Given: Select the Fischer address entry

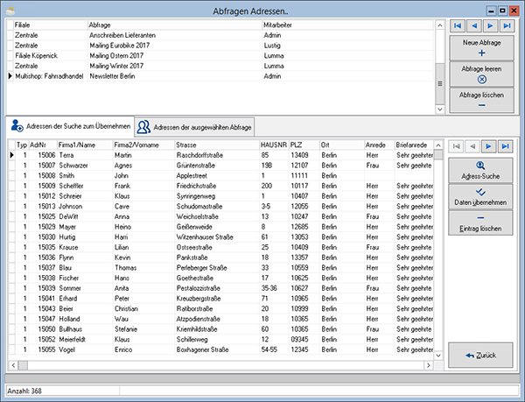Looking at the screenshot, I should click(x=221, y=278).
